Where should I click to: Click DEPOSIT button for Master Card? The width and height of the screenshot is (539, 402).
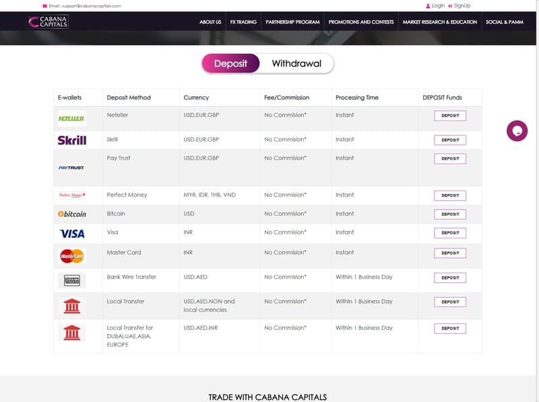(x=450, y=253)
